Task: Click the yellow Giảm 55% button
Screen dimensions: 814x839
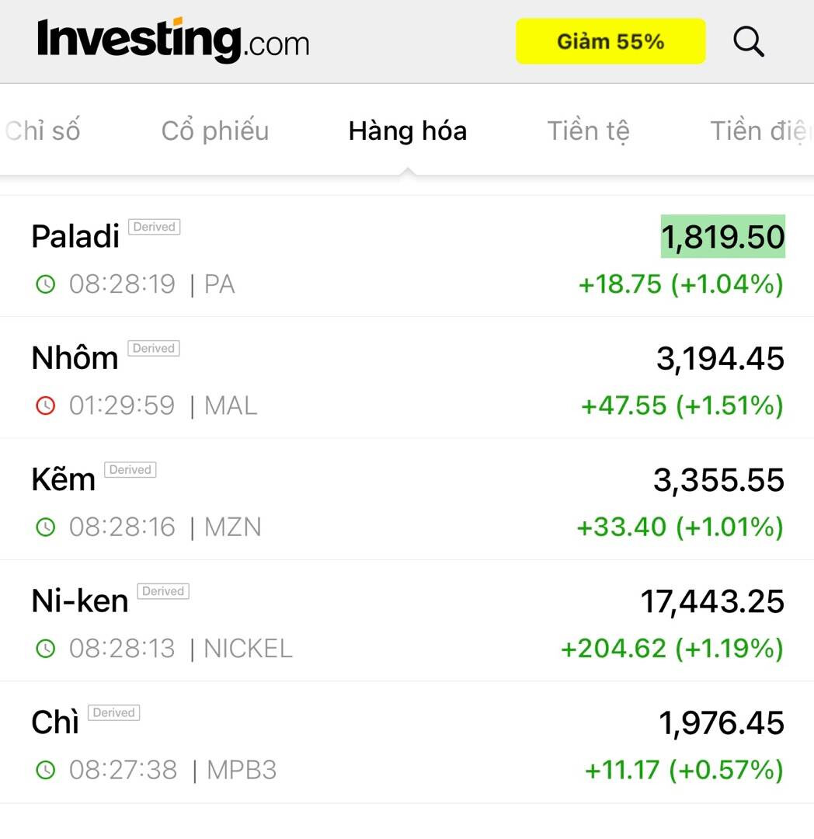Action: 610,41
